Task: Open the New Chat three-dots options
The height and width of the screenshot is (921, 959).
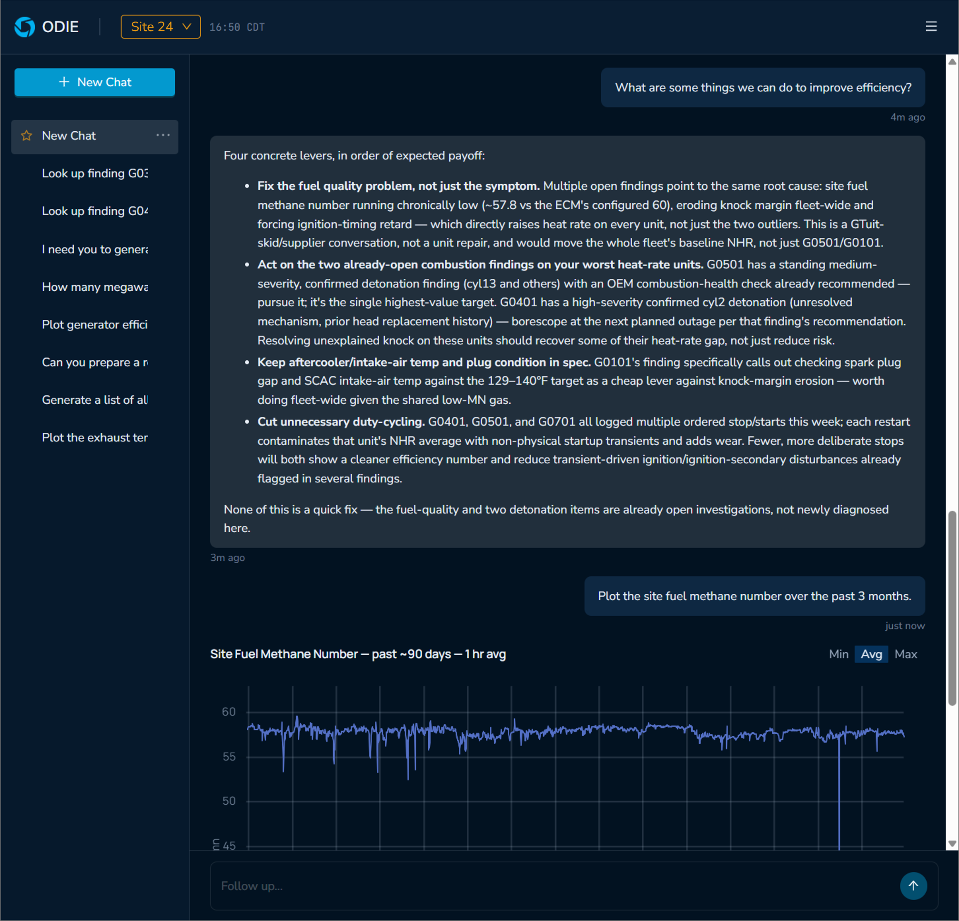Action: pos(163,135)
